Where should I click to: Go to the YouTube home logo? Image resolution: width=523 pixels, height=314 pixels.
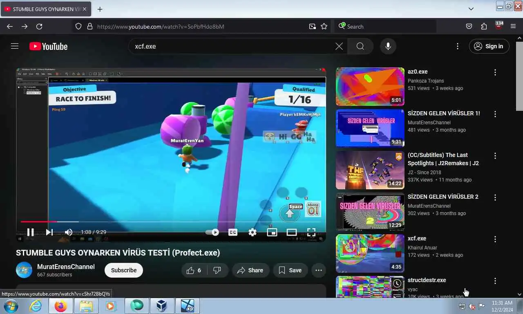pos(48,47)
